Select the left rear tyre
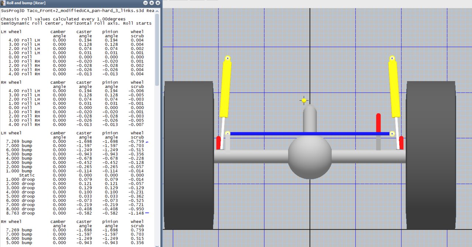Viewport: 472px width, 247px height. [189, 155]
